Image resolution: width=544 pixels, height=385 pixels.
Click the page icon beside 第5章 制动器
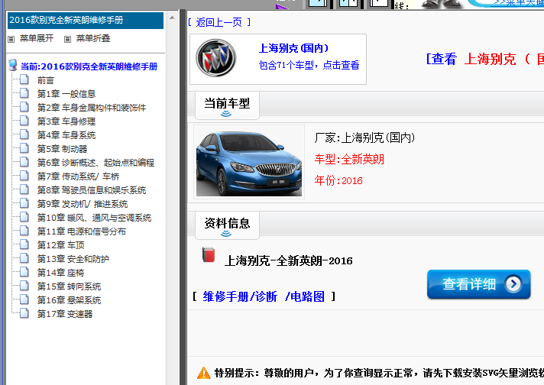coord(24,149)
